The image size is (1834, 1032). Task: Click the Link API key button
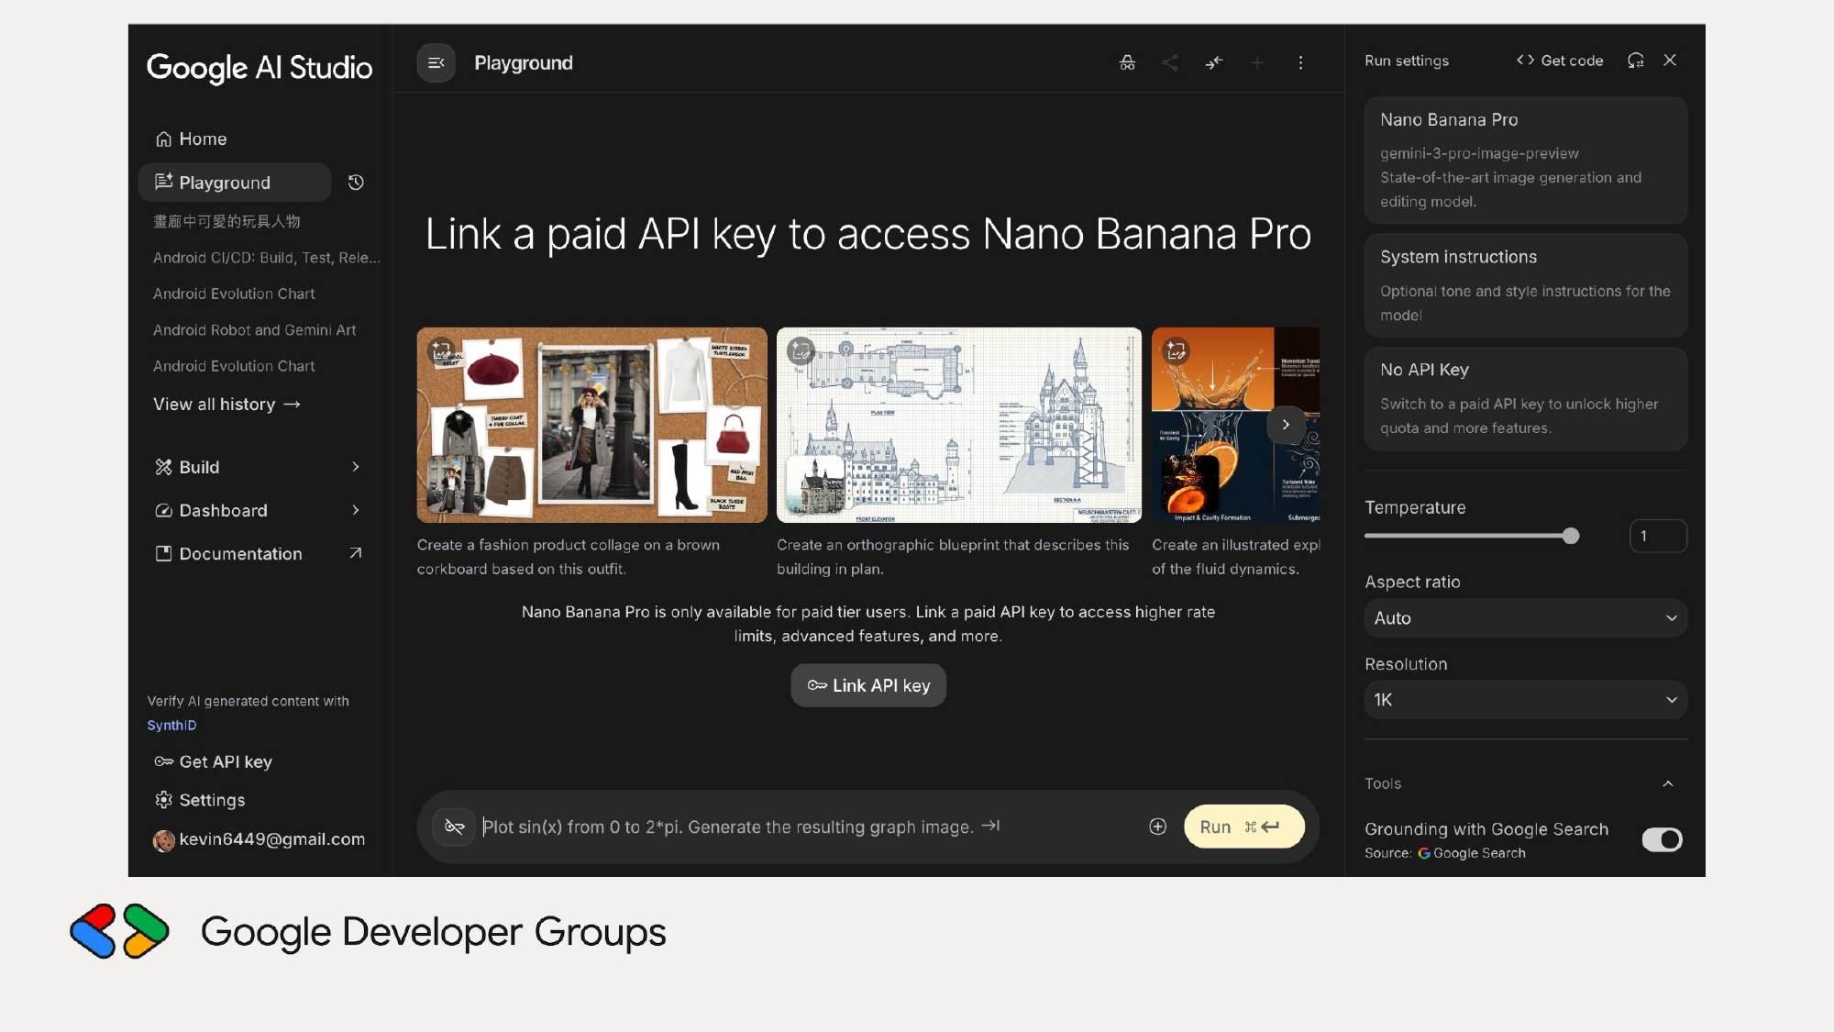point(867,685)
